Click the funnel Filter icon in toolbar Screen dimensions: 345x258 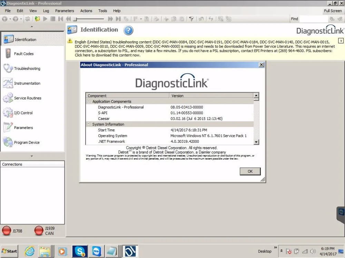[191, 19]
